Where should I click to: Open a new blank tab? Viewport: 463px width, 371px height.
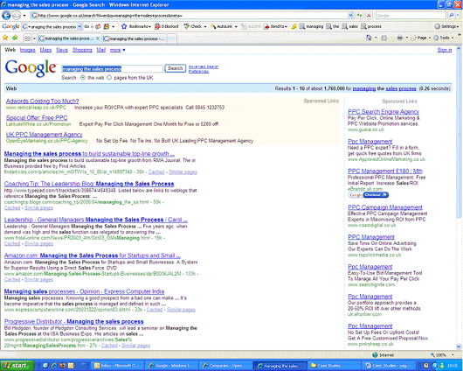(172, 38)
